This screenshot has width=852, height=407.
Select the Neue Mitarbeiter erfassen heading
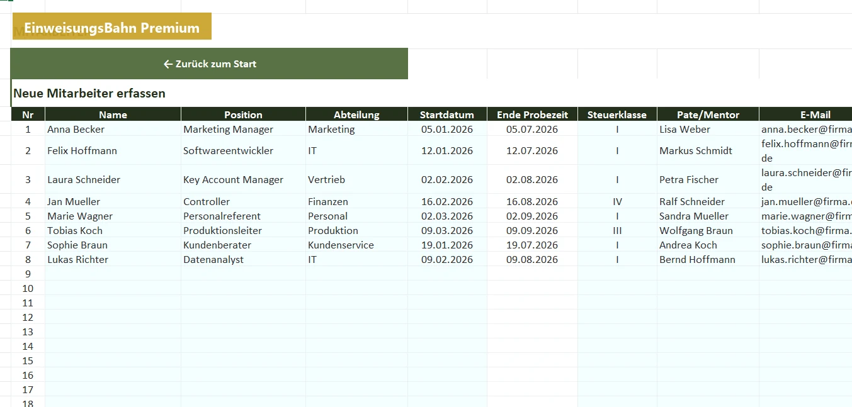[89, 93]
